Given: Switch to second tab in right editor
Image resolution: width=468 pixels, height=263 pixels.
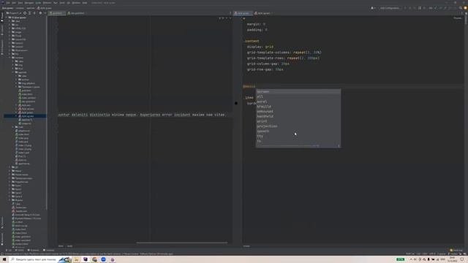Looking at the screenshot, I should [263, 13].
